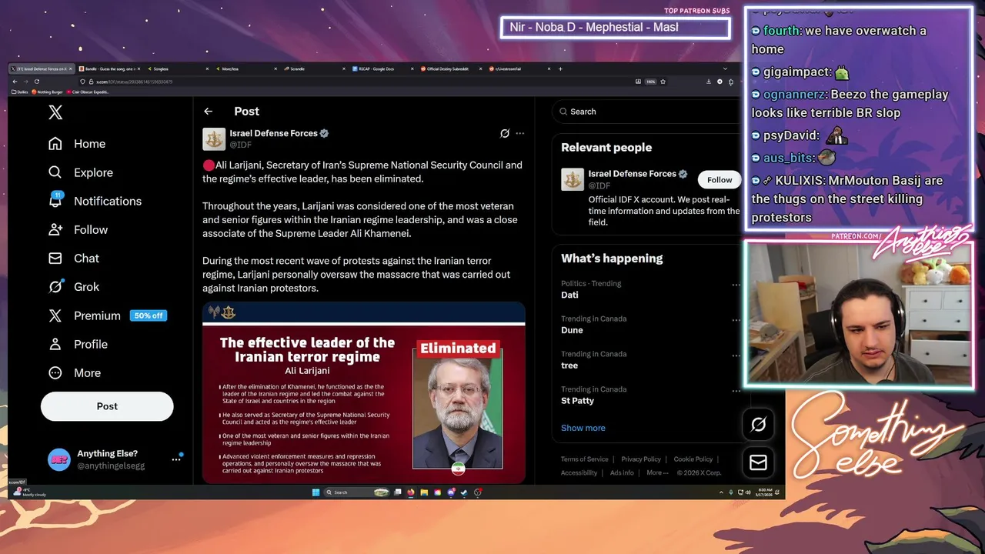Click the browser reload button
The height and width of the screenshot is (554, 985).
pos(36,82)
